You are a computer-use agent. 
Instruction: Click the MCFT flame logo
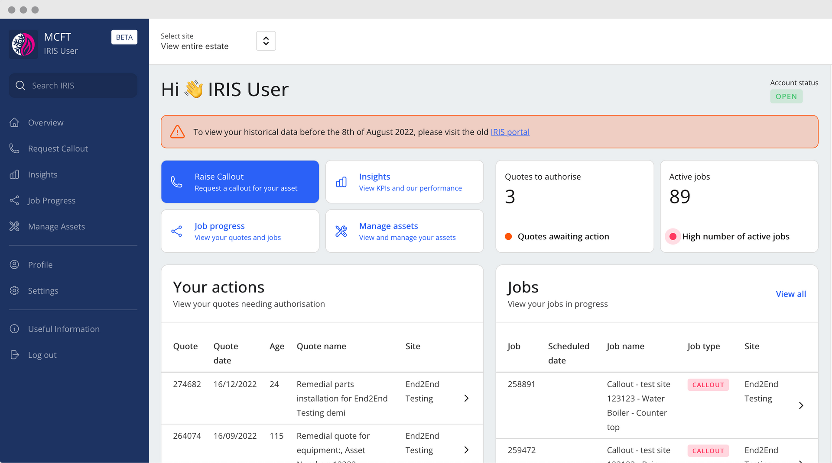click(23, 44)
